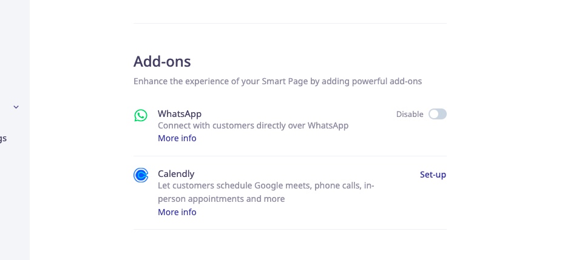Click the blue Calendly logo icon
This screenshot has height=260, width=573.
click(x=141, y=175)
